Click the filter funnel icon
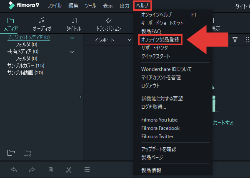 (235, 40)
